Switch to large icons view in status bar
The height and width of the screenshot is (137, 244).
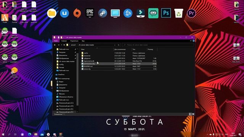pos(193,114)
